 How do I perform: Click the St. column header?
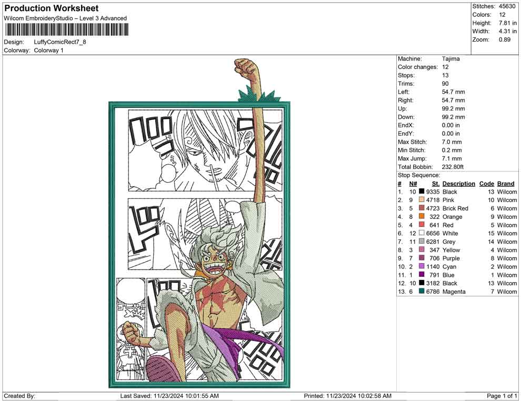pos(436,183)
